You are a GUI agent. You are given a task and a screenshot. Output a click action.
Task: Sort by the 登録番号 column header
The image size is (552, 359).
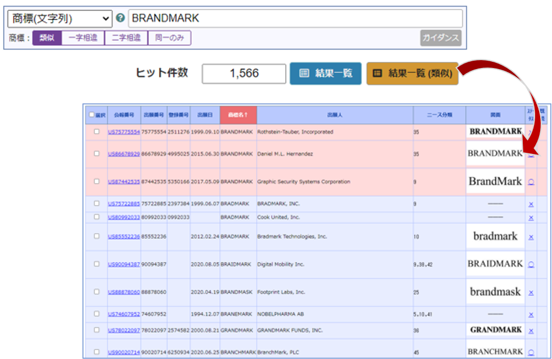pyautogui.click(x=179, y=115)
